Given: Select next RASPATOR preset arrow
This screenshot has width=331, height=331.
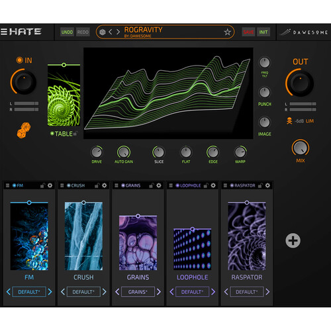Looking at the screenshot, I should click(x=267, y=292).
